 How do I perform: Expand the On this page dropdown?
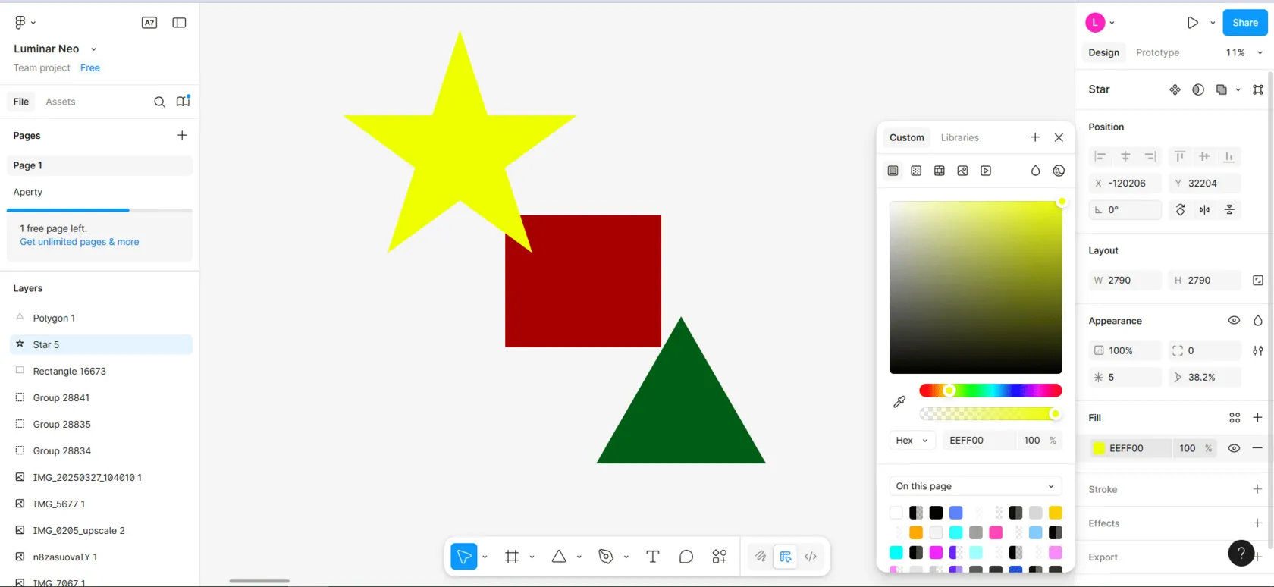click(974, 486)
